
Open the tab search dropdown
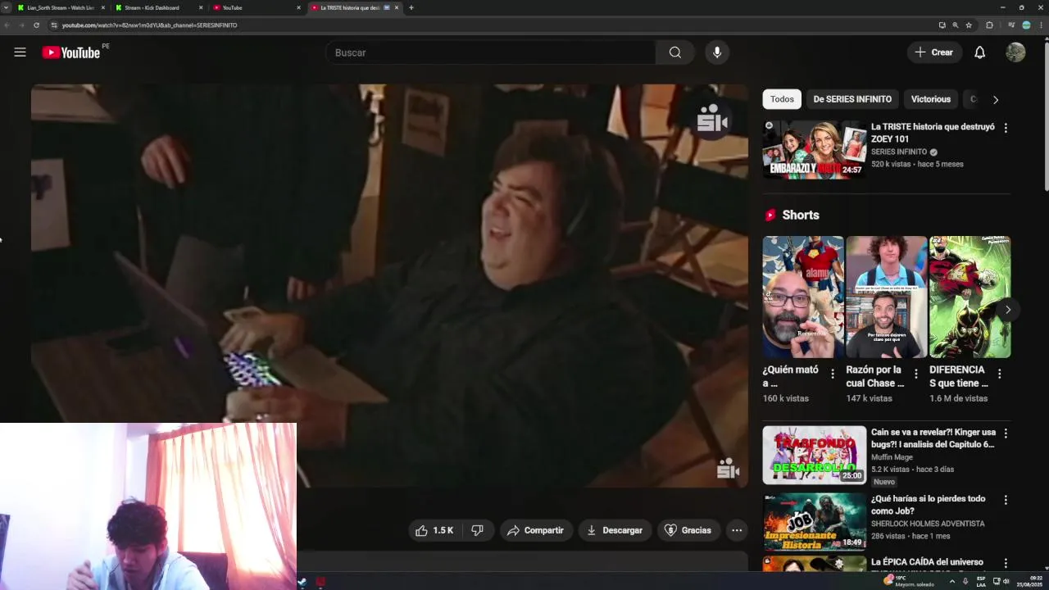(7, 7)
